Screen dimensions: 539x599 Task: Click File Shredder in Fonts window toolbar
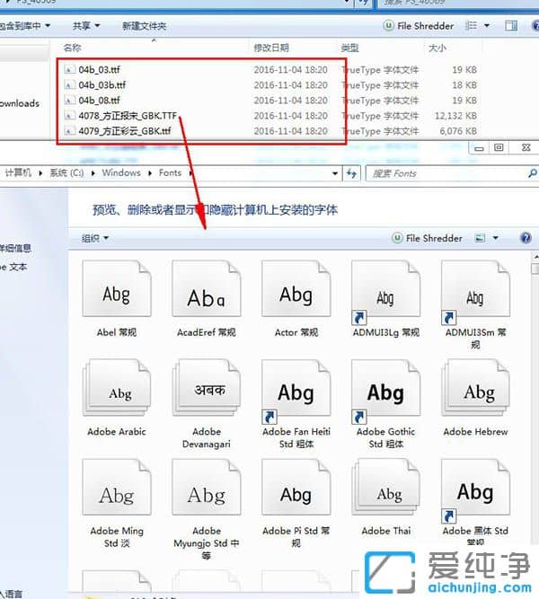pos(428,238)
